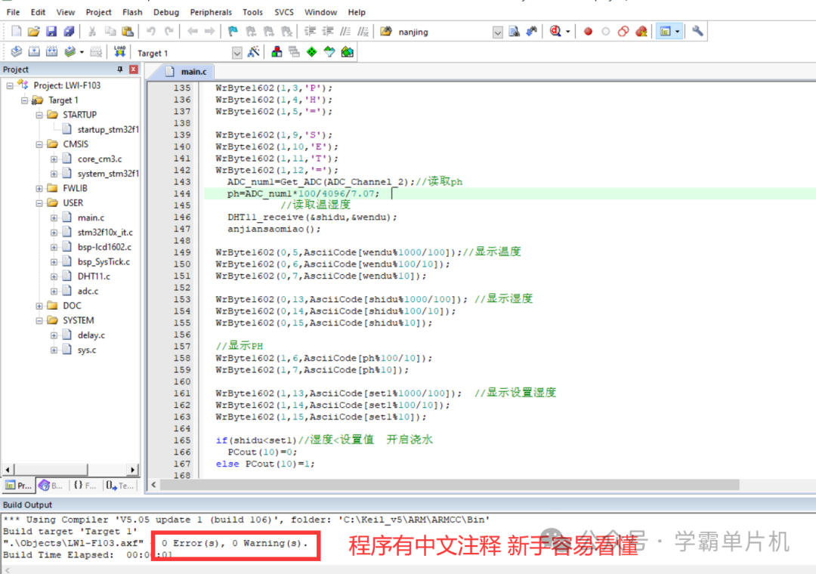Open the Target 1 selection dropdown

point(236,53)
